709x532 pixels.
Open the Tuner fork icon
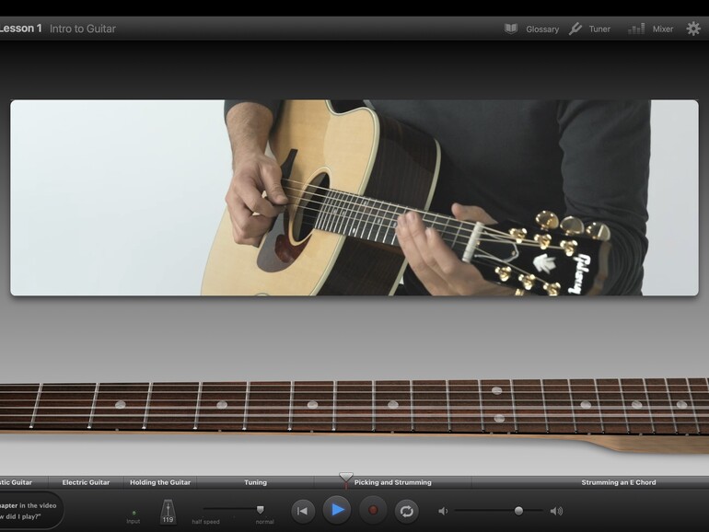click(x=575, y=29)
